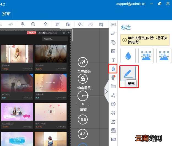Select the 4:3 aspect ratio

tap(83, 134)
